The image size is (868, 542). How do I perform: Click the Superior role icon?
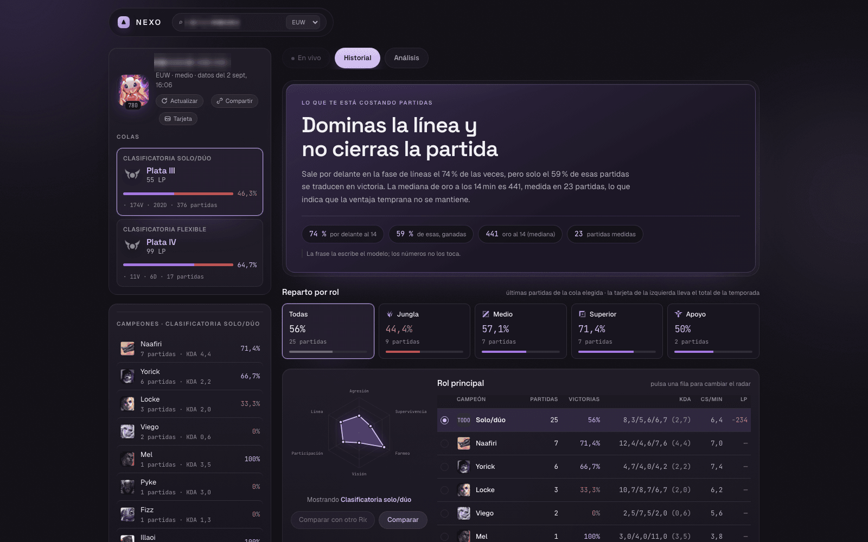582,314
